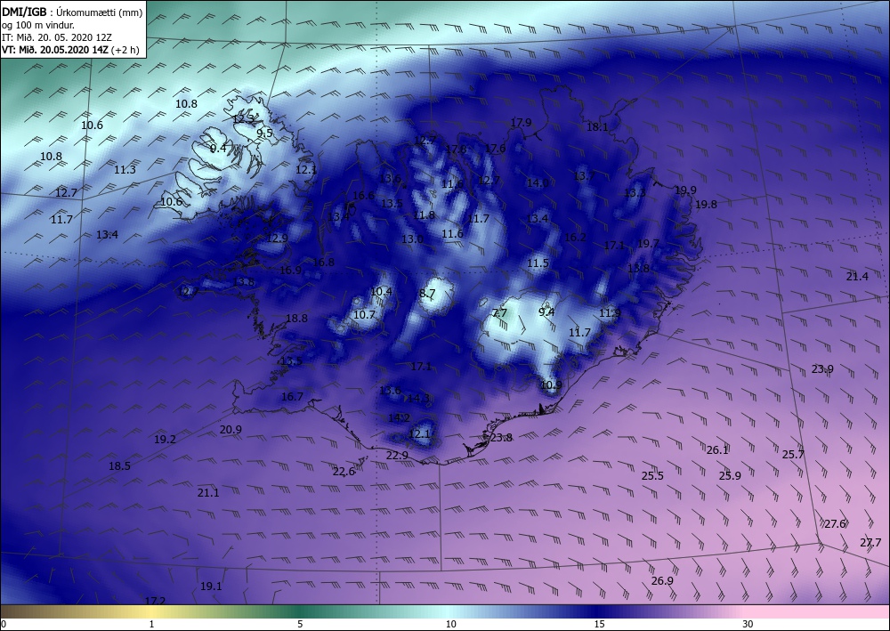Click the 25.7 value over the sea
This screenshot has height=631, width=890.
[x=793, y=455]
